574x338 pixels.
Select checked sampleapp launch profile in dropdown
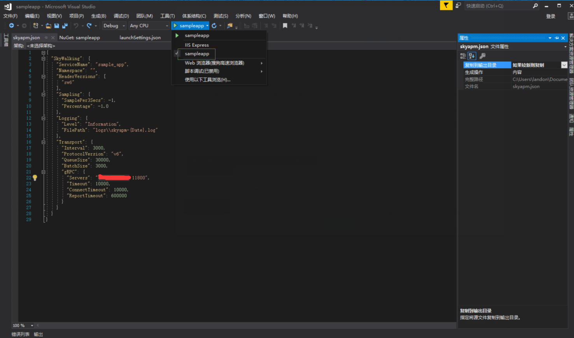(x=197, y=54)
